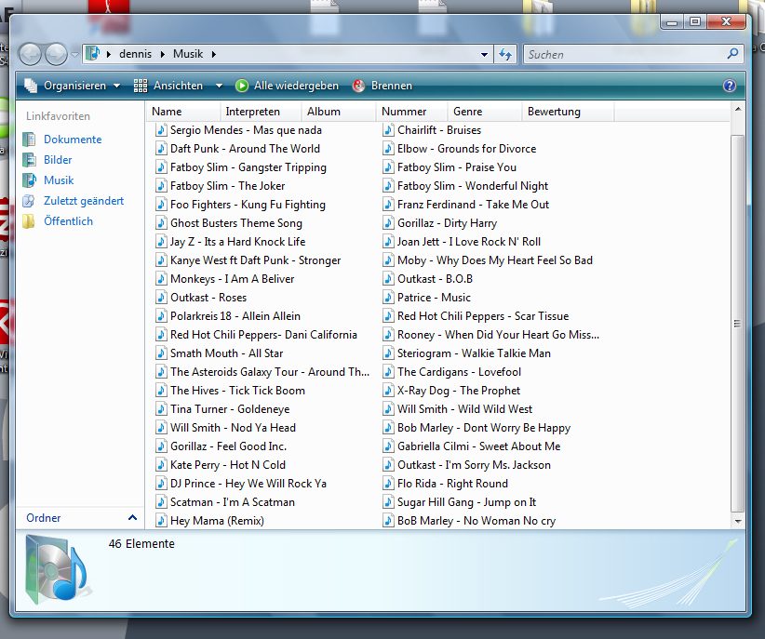Image resolution: width=765 pixels, height=639 pixels.
Task: Select Elbow - Grounds for Divorce file icon
Action: pos(388,149)
